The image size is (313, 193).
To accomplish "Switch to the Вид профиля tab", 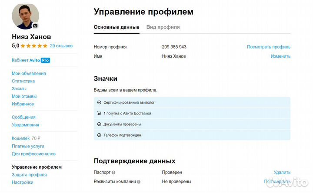I will click(x=163, y=27).
